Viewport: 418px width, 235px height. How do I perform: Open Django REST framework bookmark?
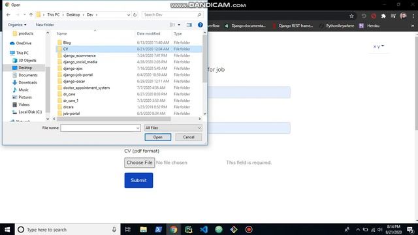click(293, 26)
